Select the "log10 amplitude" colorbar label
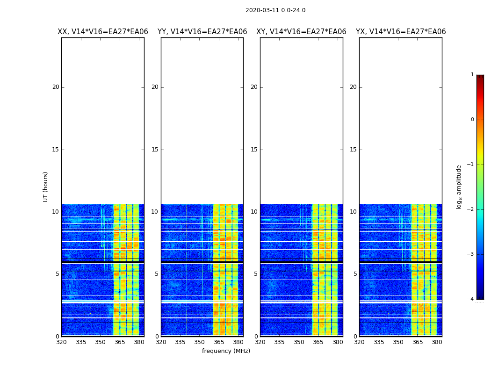The height and width of the screenshot is (374, 491). (x=459, y=187)
